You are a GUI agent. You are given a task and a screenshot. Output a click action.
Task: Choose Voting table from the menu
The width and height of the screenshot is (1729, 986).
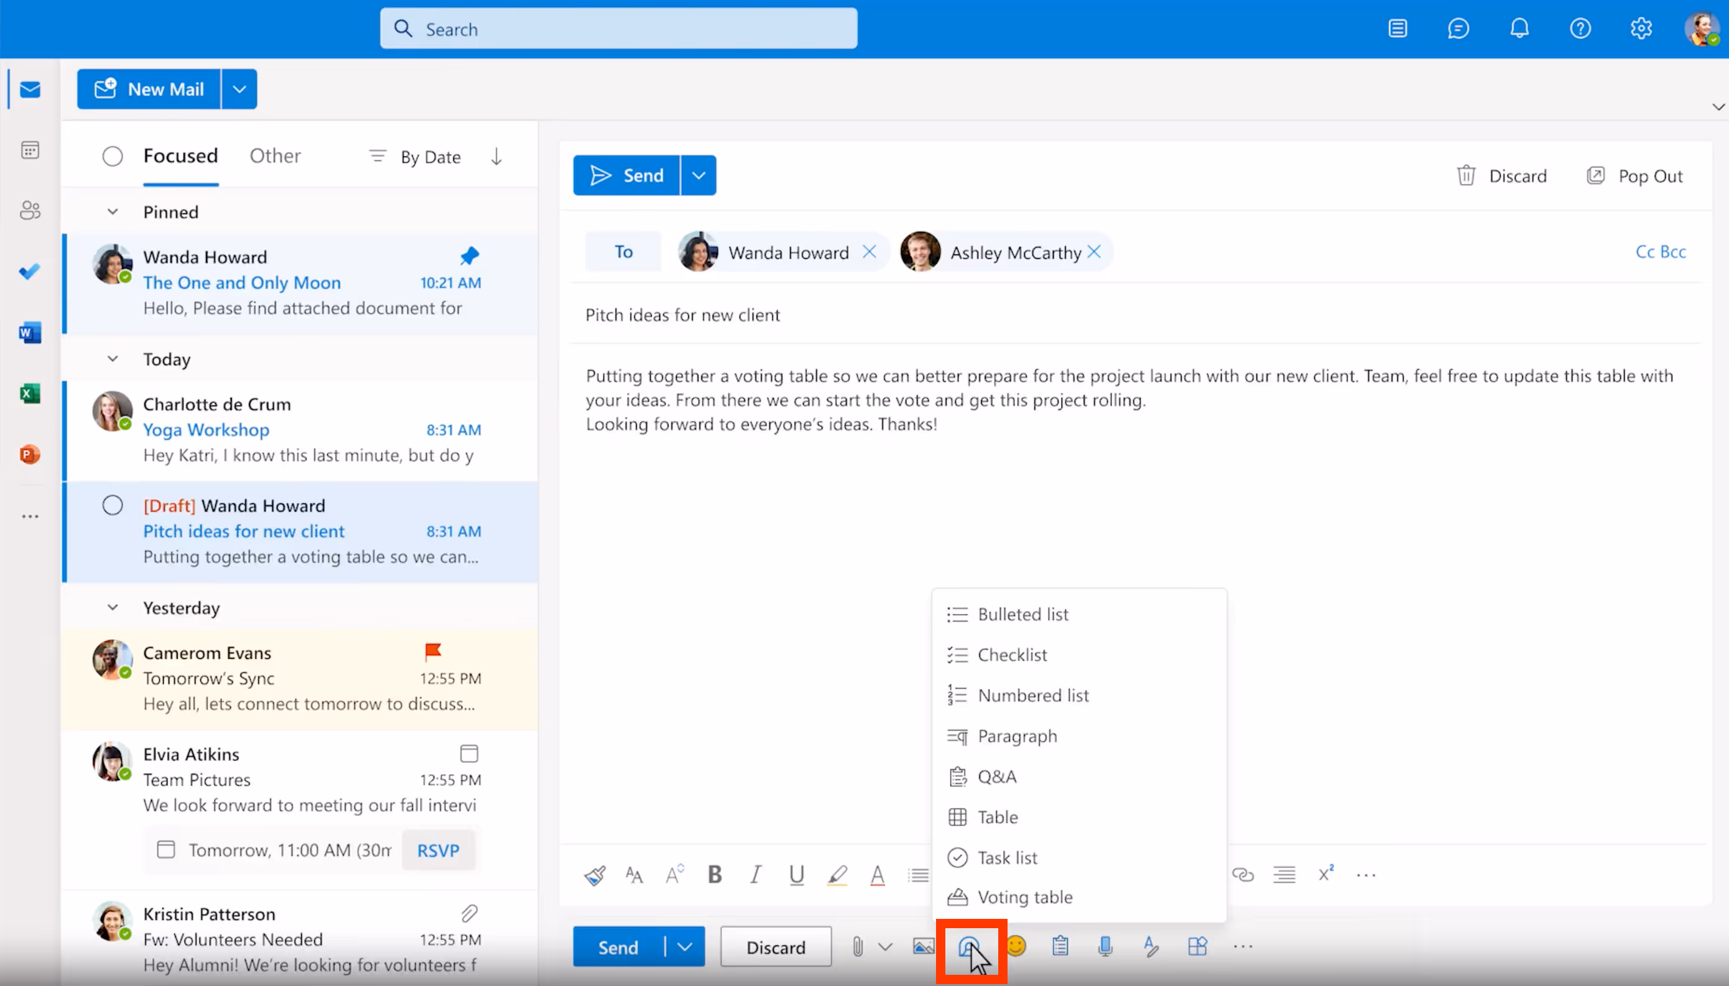click(1024, 897)
